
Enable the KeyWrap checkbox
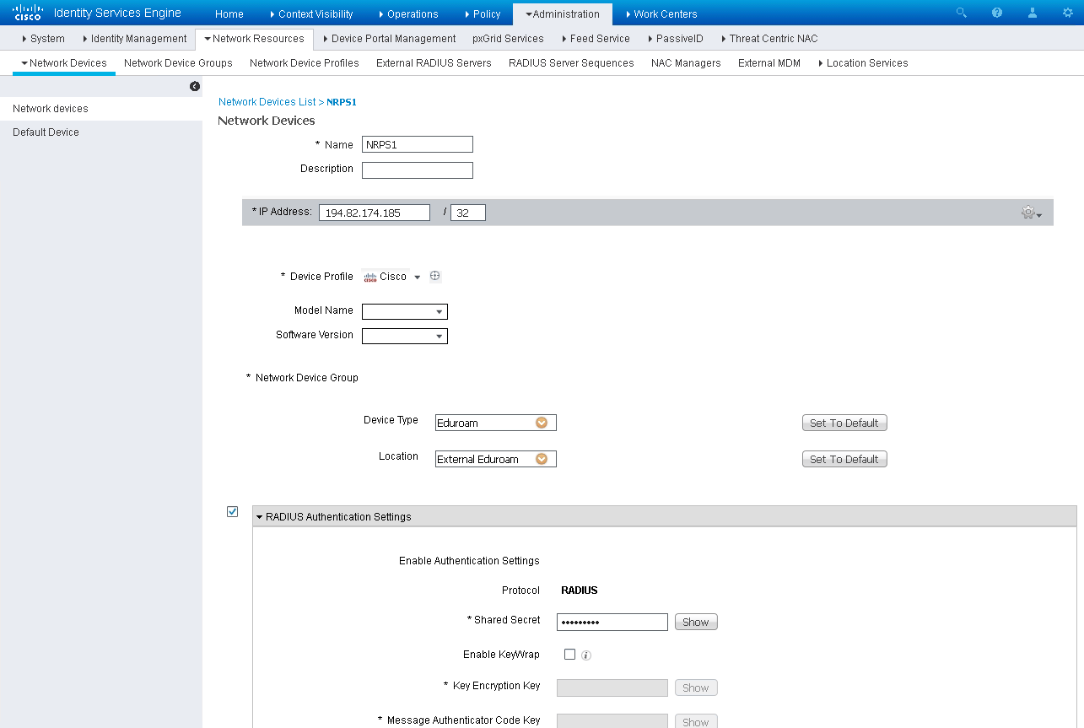pyautogui.click(x=569, y=654)
